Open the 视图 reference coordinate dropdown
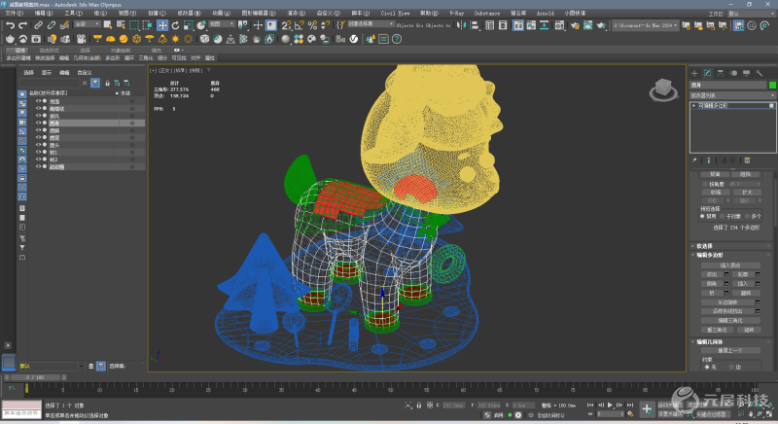 [x=222, y=23]
